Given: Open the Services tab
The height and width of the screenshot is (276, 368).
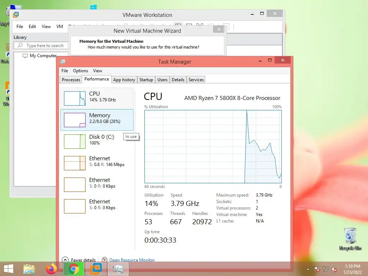Looking at the screenshot, I should pyautogui.click(x=196, y=79).
